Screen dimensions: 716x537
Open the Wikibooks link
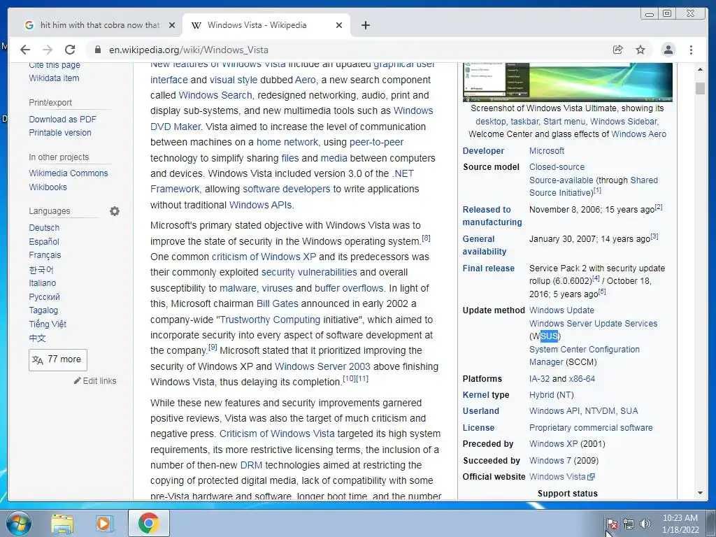point(48,187)
